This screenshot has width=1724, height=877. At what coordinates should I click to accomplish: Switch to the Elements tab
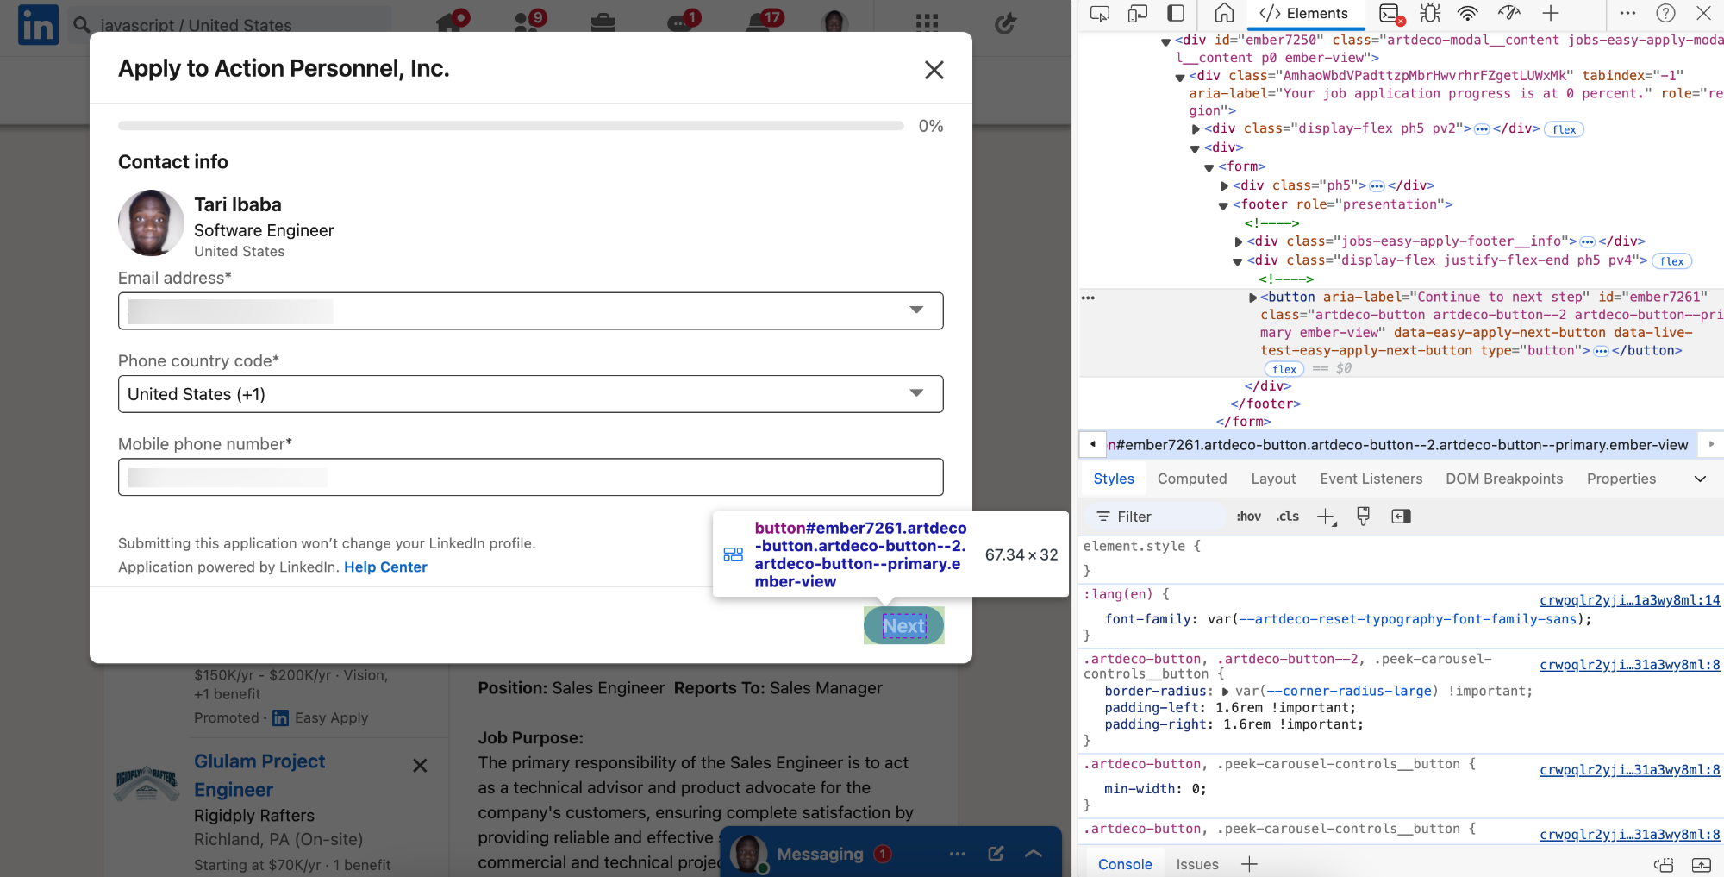1303,13
